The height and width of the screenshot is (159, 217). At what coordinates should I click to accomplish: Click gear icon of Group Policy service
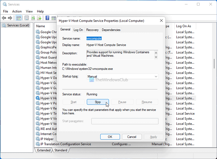point(38,52)
